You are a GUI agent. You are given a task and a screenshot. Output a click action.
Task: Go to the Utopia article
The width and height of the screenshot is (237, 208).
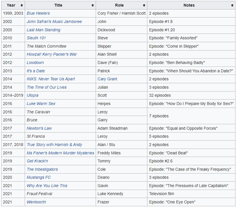[x=32, y=96]
